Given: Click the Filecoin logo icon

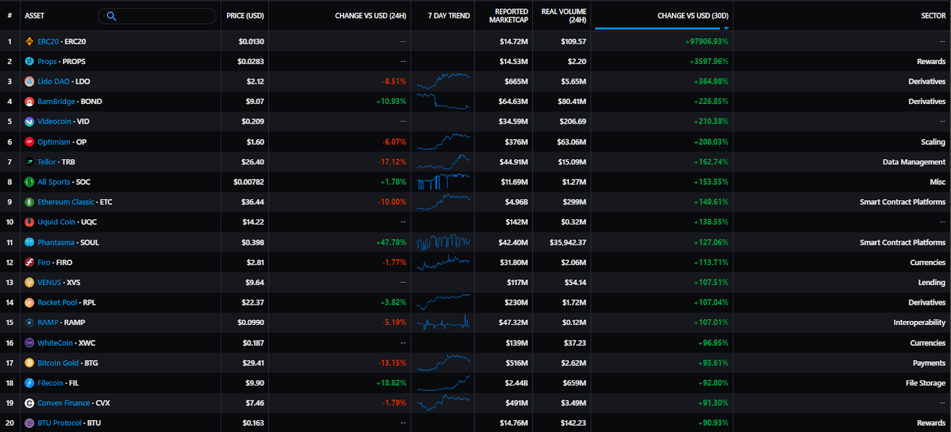Looking at the screenshot, I should pos(29,383).
